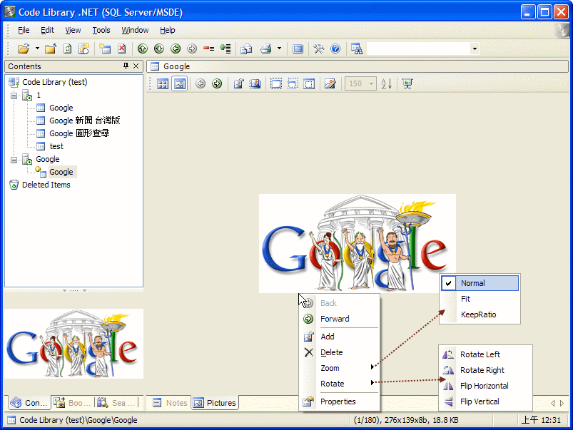Click the search icon beside the search box
573x430 pixels.
(357, 48)
